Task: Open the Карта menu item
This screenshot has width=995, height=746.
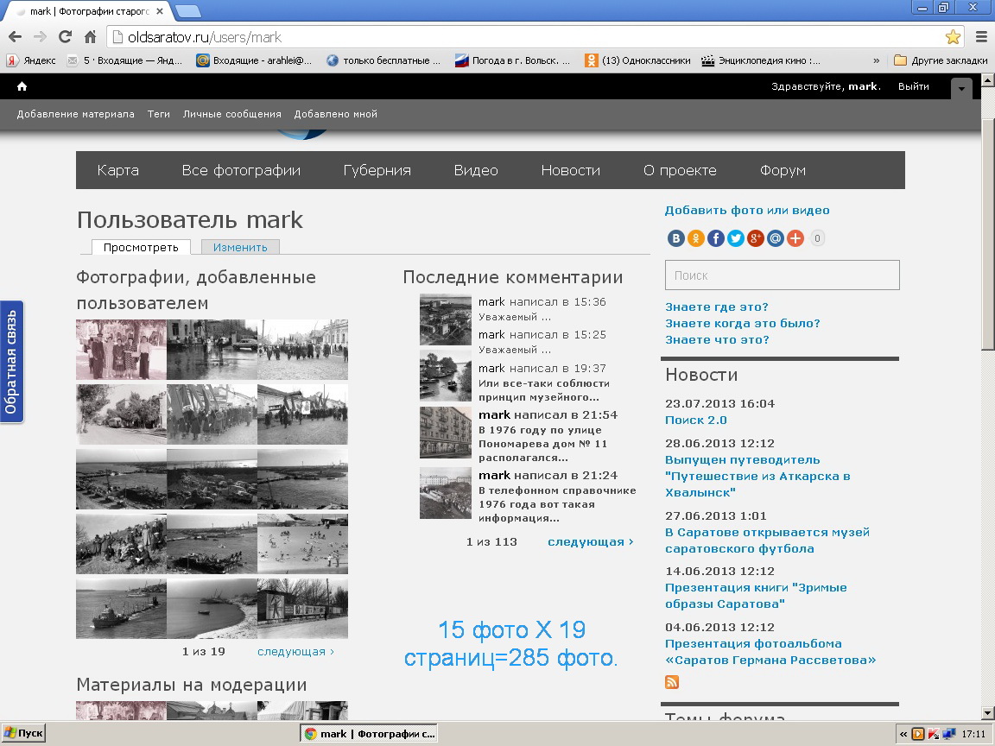Action: (x=118, y=170)
